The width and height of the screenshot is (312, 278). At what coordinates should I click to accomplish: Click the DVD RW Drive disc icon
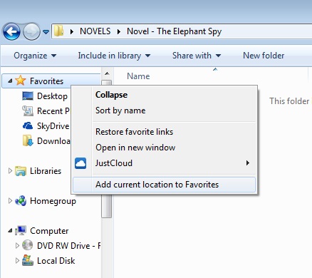(x=28, y=245)
